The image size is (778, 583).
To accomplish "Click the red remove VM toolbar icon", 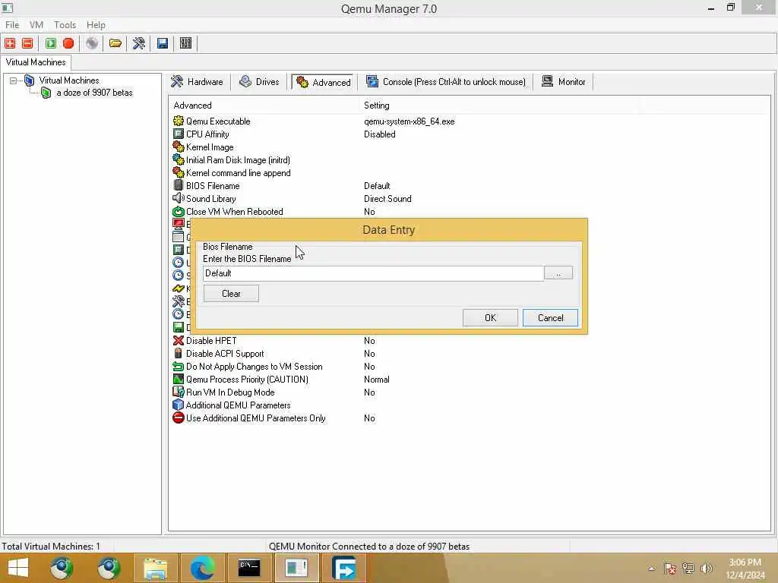I will (x=28, y=43).
